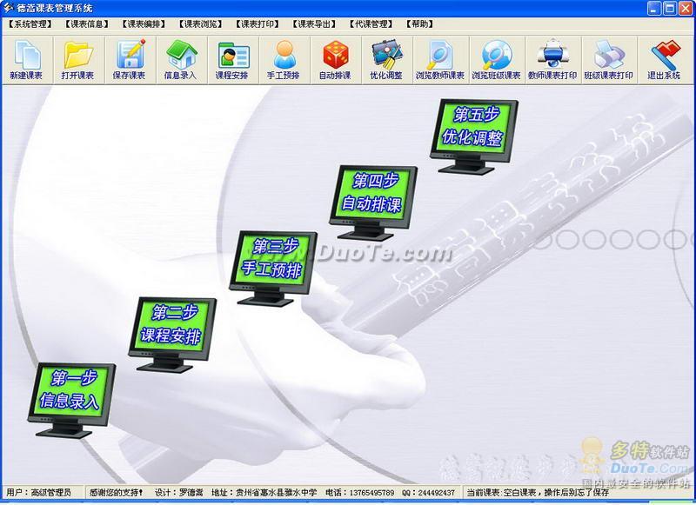
Task: Select the 设计：罗德嵩 status bar entry
Action: [x=179, y=492]
